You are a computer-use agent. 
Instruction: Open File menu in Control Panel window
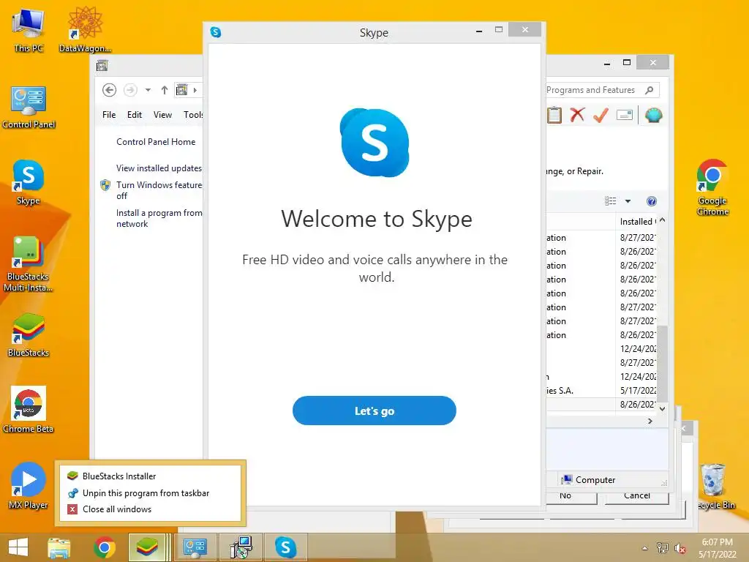109,115
